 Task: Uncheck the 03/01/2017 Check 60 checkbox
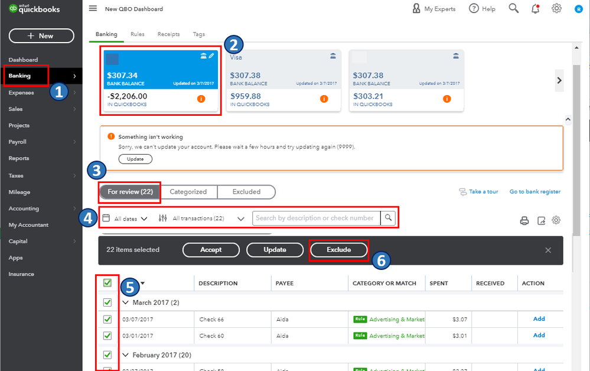point(107,336)
